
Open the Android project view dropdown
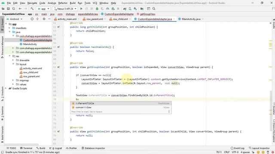pos(14,19)
